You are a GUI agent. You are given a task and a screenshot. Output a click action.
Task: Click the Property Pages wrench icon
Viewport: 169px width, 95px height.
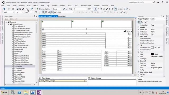[x=146, y=22]
